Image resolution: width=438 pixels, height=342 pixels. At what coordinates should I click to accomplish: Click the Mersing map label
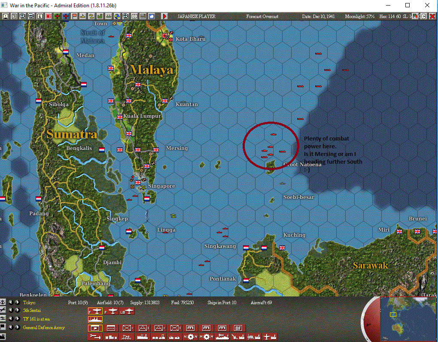point(177,148)
